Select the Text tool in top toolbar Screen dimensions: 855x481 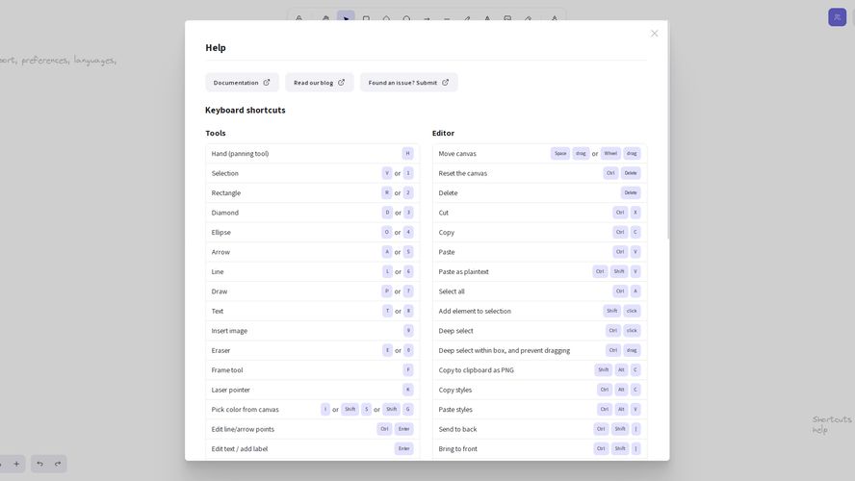[x=487, y=18]
